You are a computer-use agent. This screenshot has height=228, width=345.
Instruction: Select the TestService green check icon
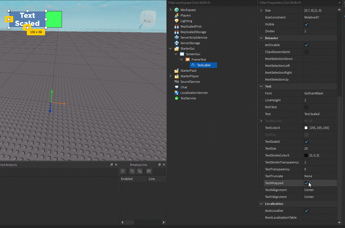point(176,98)
